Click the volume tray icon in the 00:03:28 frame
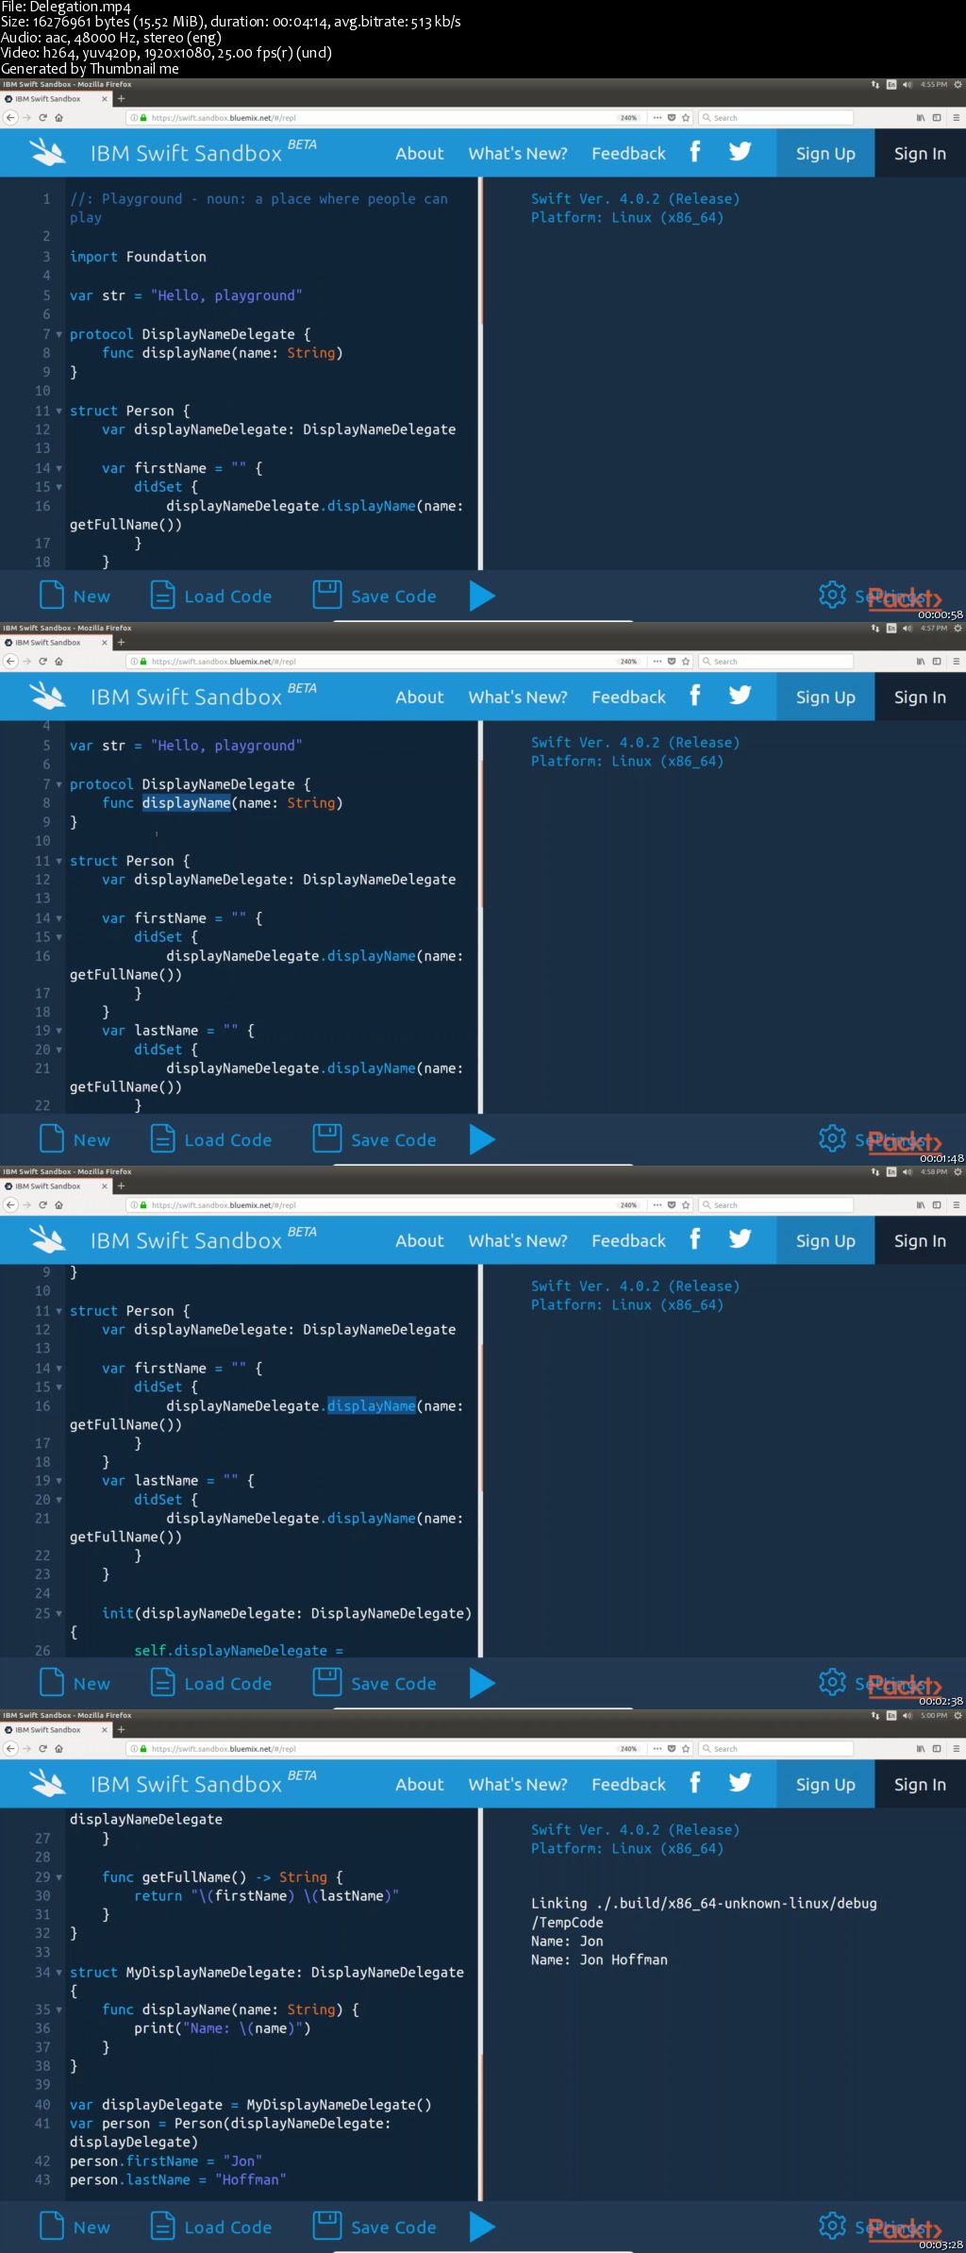 pyautogui.click(x=907, y=1715)
